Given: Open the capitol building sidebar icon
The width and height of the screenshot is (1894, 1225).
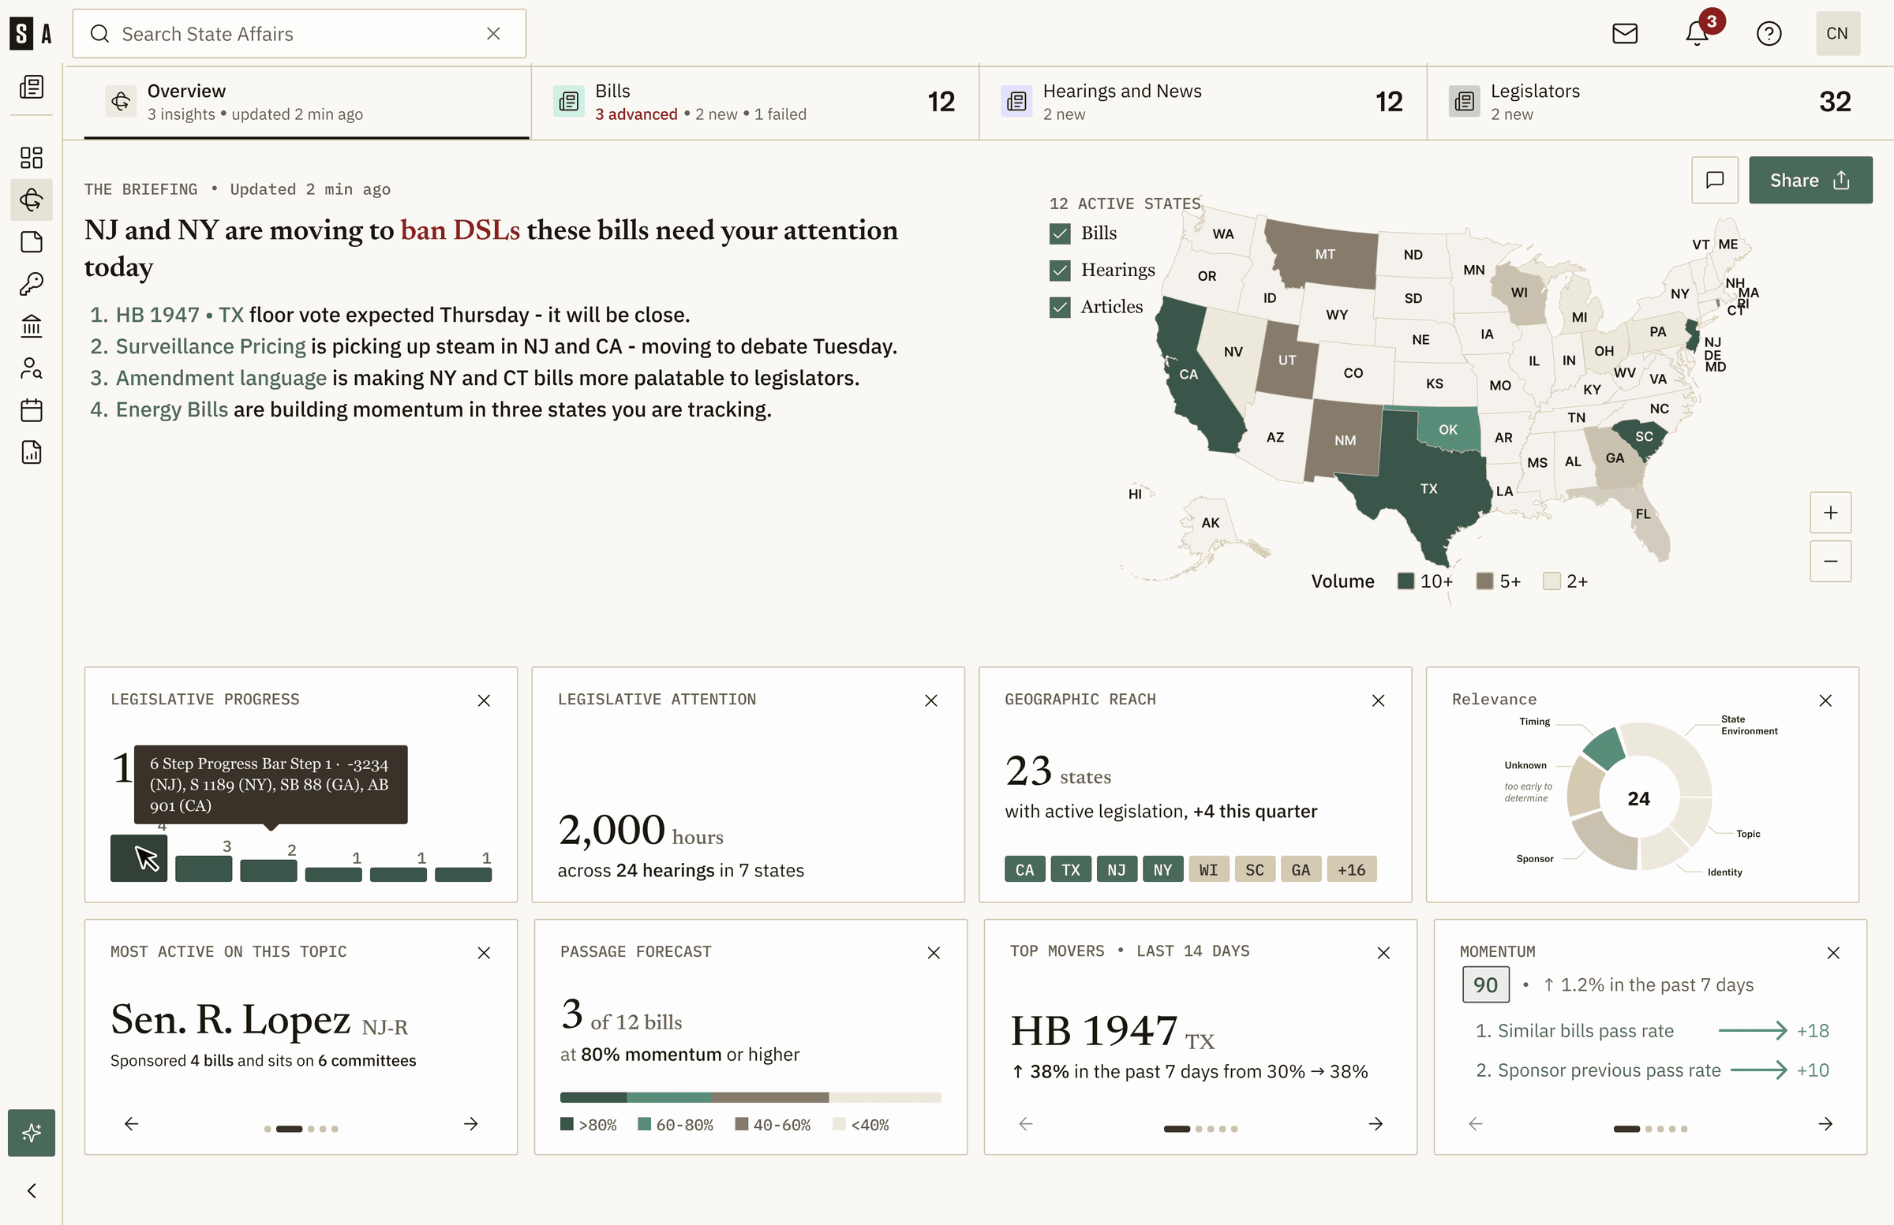Looking at the screenshot, I should pyautogui.click(x=31, y=325).
